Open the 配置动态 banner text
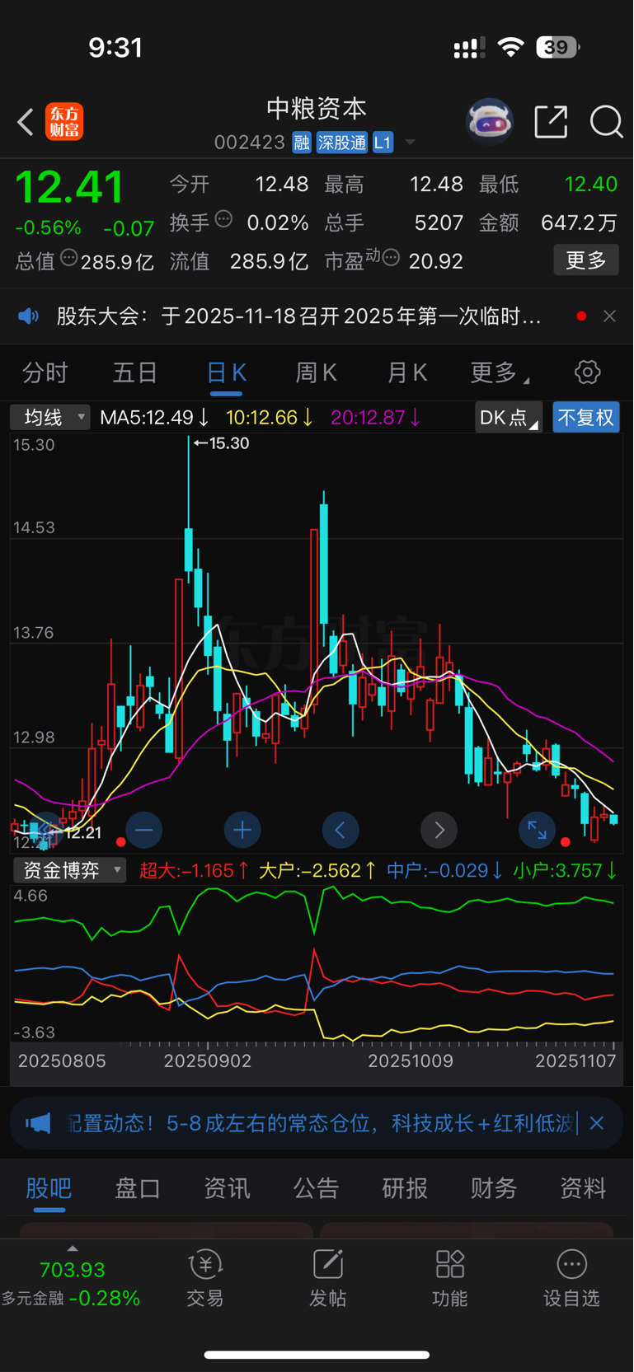Screen dimensions: 634x1372 [x=320, y=1123]
